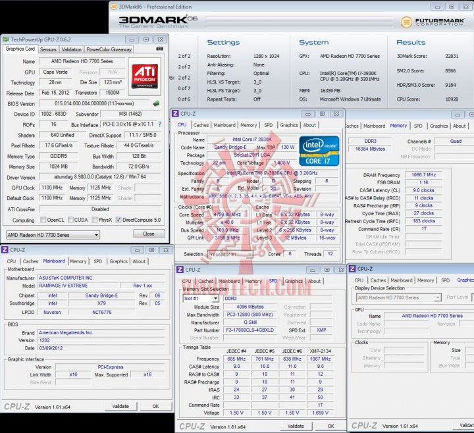The image size is (474, 433).
Task: Click OK in the CPU-Z SPD window
Action: (331, 426)
